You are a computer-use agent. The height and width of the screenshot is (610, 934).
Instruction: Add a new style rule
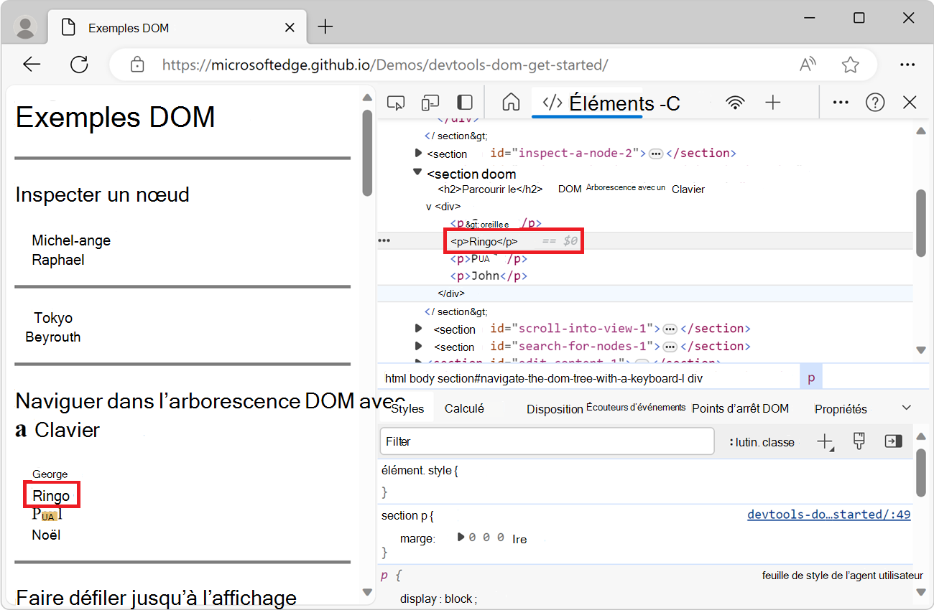[x=826, y=442]
